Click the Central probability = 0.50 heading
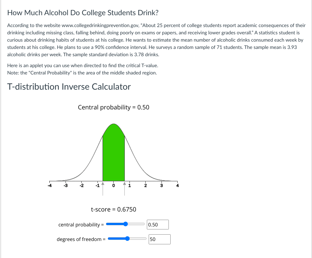 point(114,107)
